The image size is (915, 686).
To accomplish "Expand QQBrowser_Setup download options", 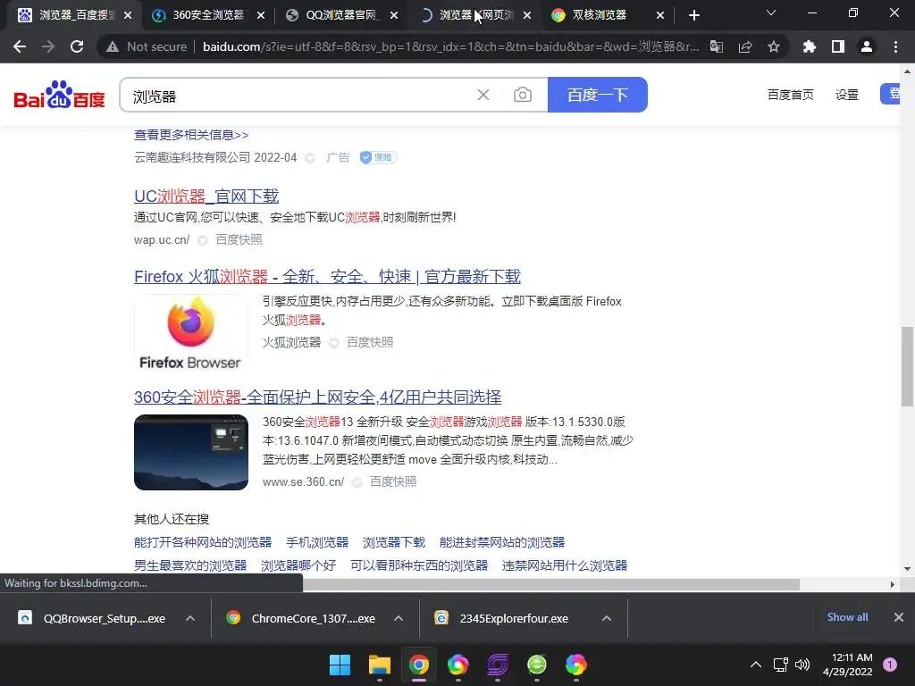I will tap(190, 618).
